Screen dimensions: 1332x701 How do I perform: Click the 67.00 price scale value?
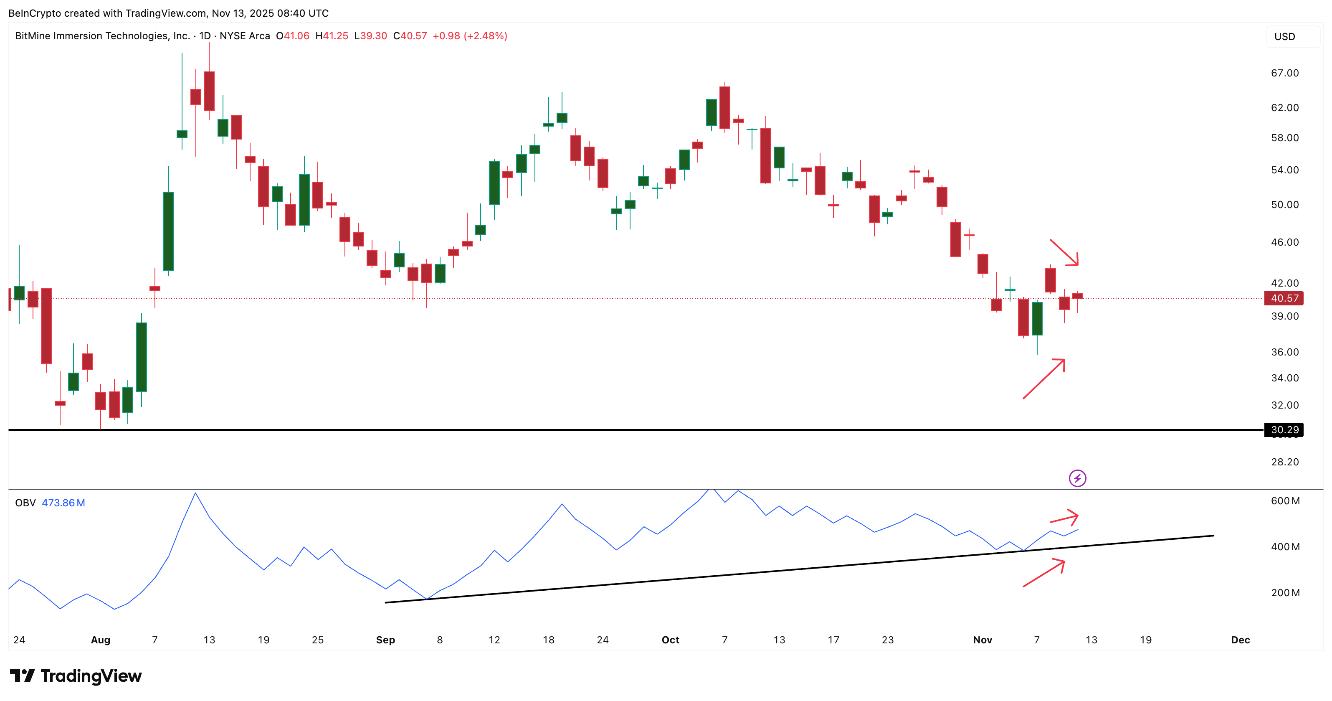pyautogui.click(x=1284, y=73)
